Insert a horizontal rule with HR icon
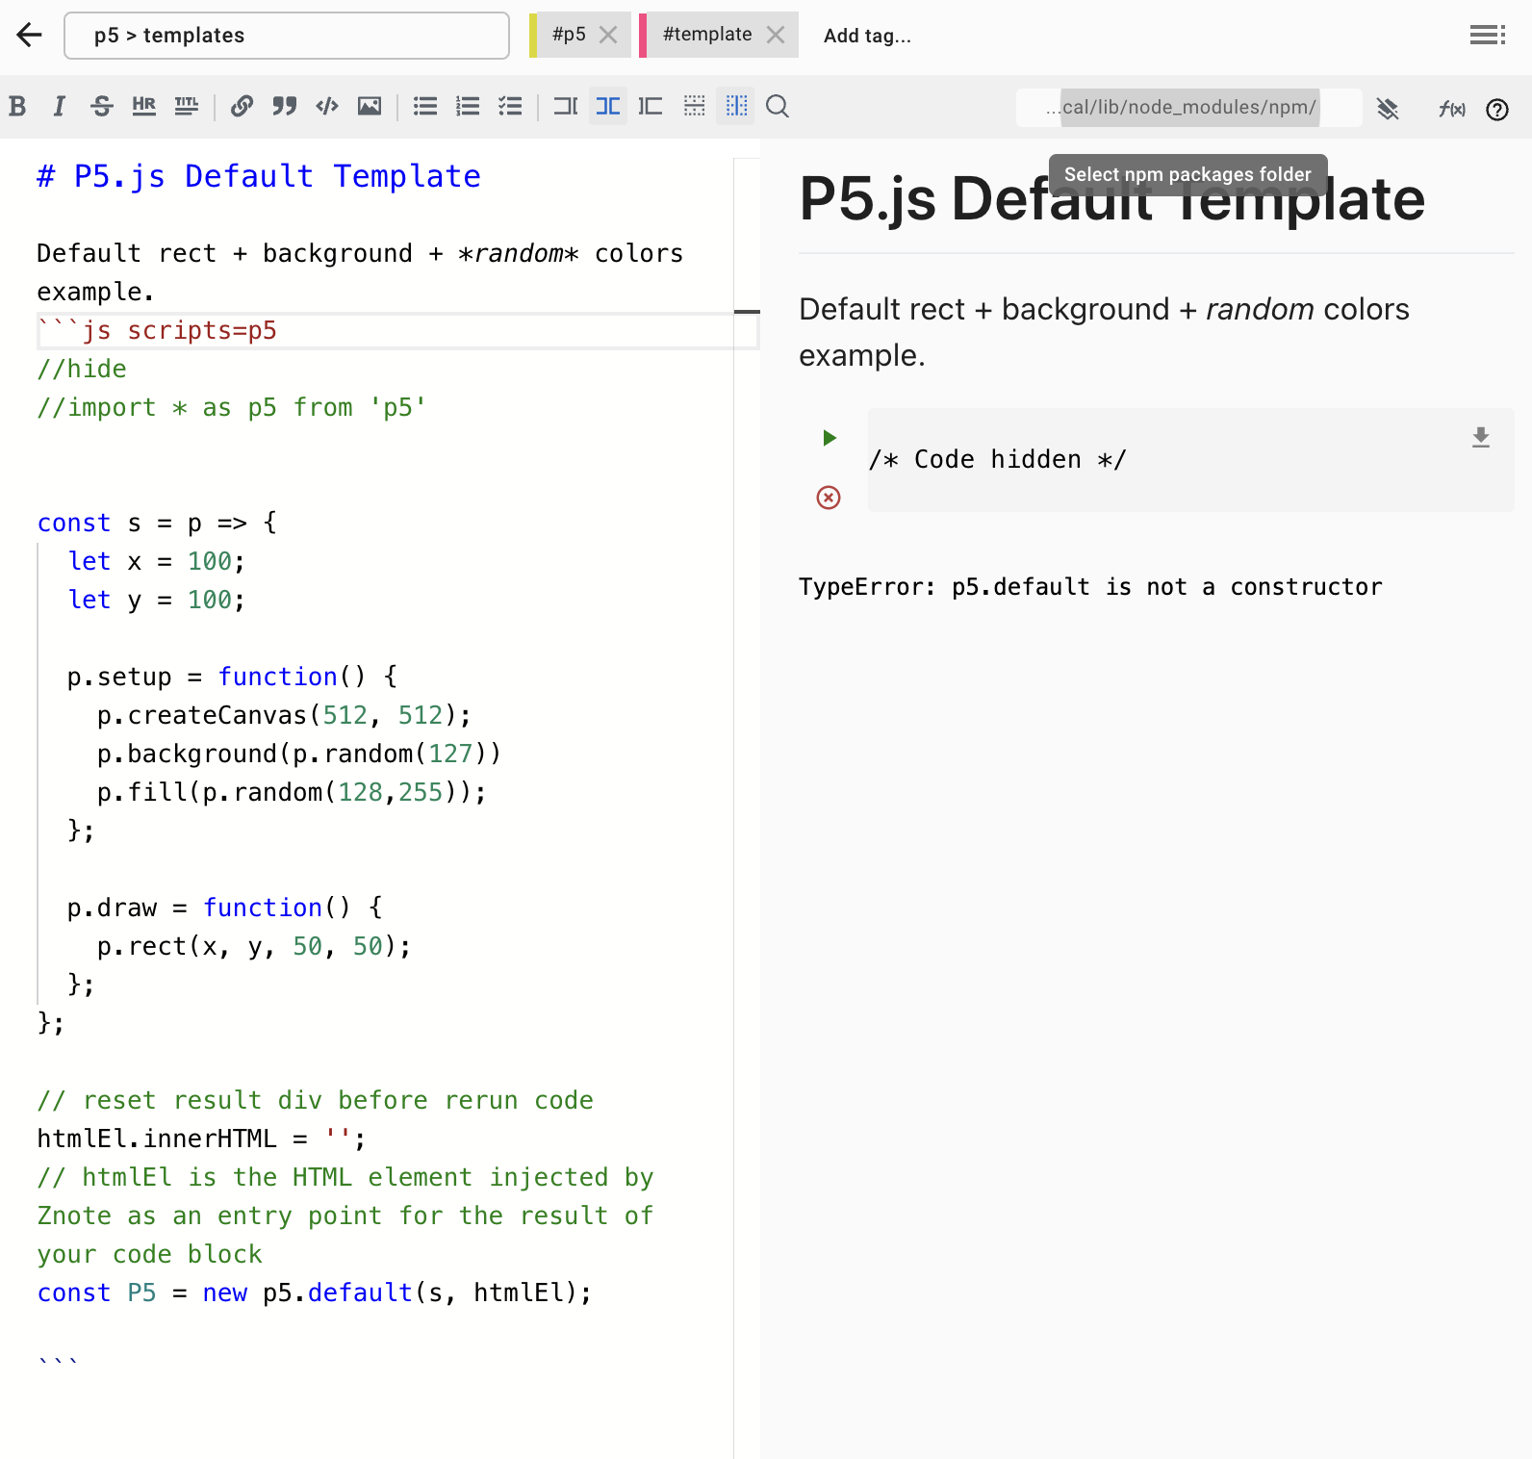The height and width of the screenshot is (1459, 1532). (144, 107)
